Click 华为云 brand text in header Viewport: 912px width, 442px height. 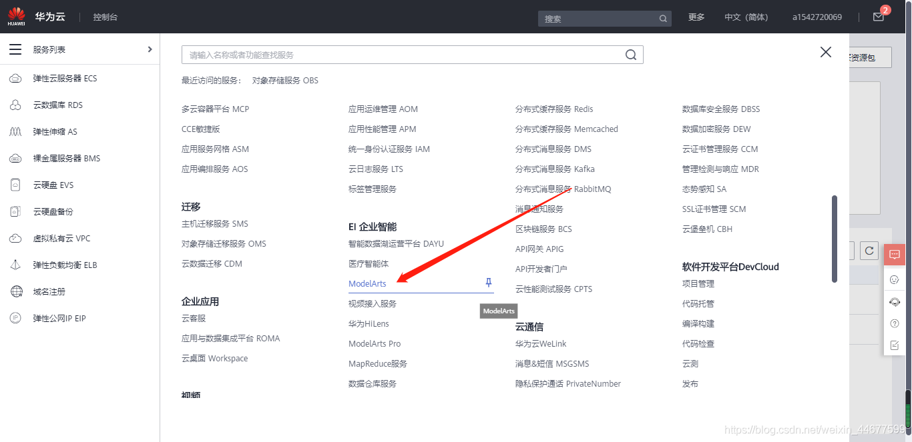(x=50, y=17)
